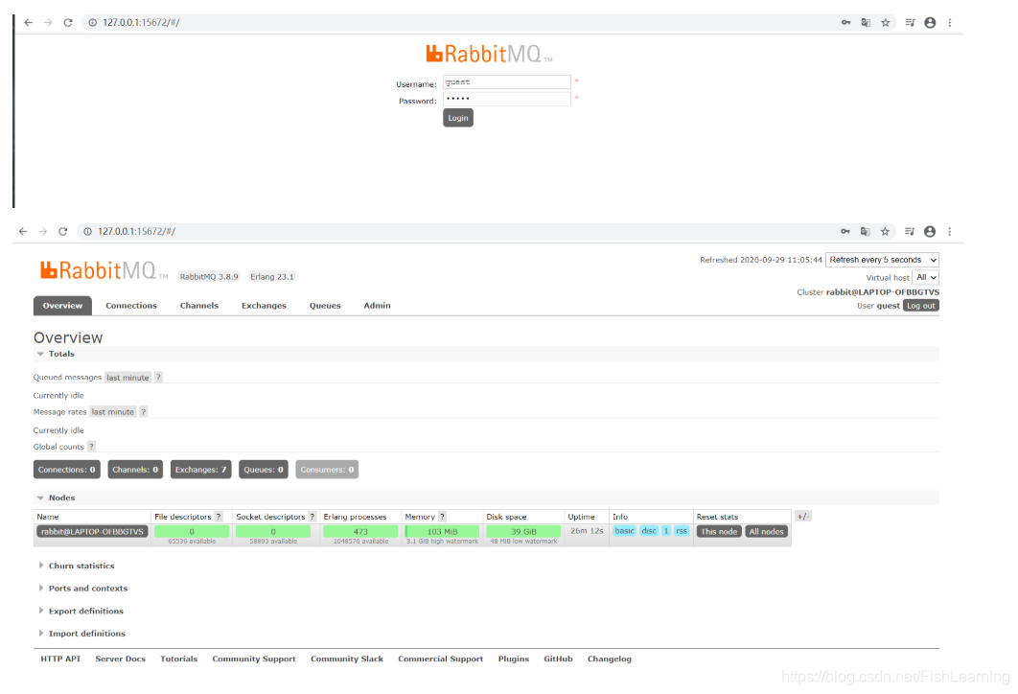Image resolution: width=1018 pixels, height=694 pixels.
Task: Click Queues: 0 count button
Action: pos(264,470)
